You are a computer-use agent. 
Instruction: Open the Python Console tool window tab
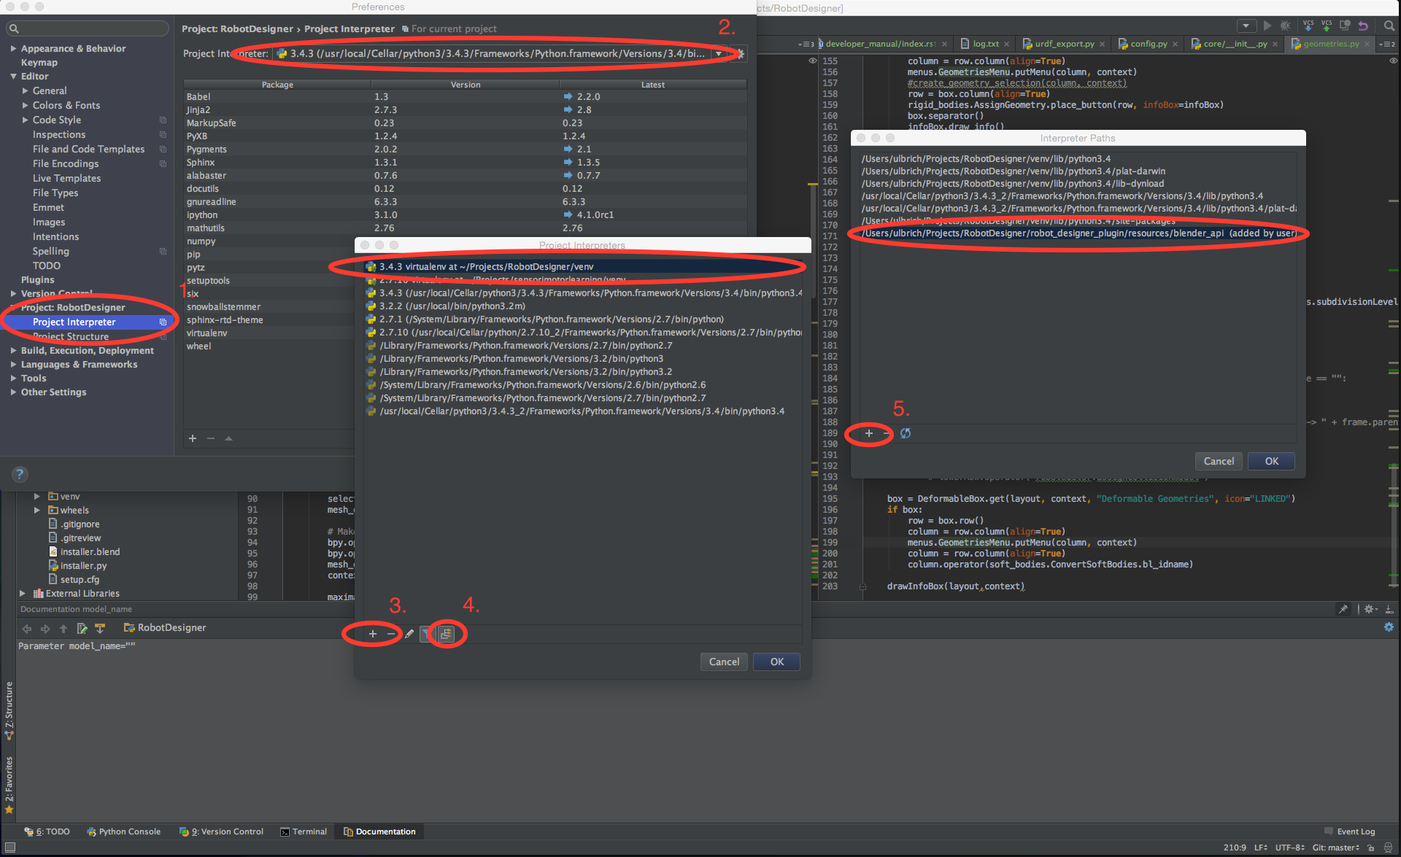tap(123, 831)
